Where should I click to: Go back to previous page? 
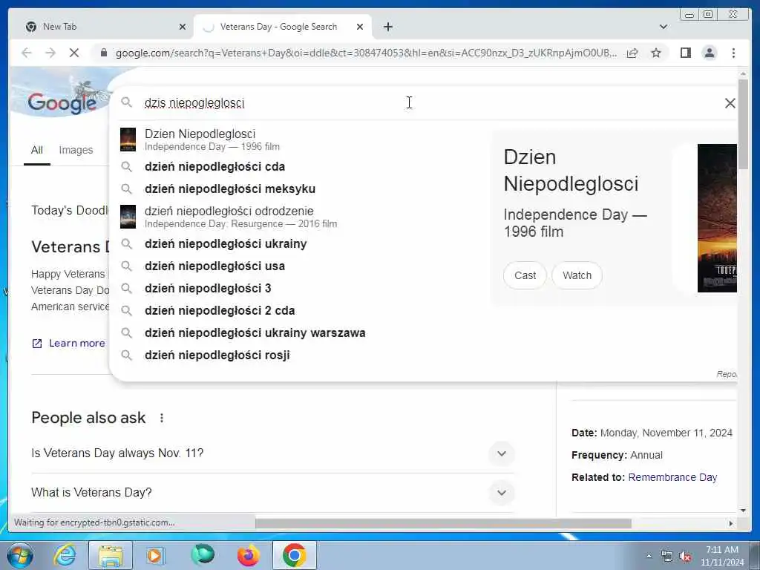point(27,53)
